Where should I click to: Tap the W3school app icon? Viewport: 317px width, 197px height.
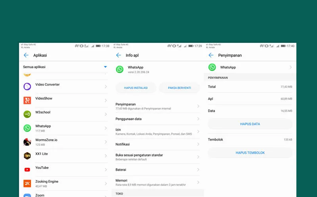[x=27, y=114]
